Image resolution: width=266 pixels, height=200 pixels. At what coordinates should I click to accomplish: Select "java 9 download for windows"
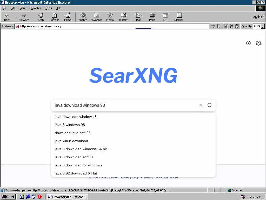point(133,165)
